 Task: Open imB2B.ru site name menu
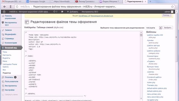29,12
